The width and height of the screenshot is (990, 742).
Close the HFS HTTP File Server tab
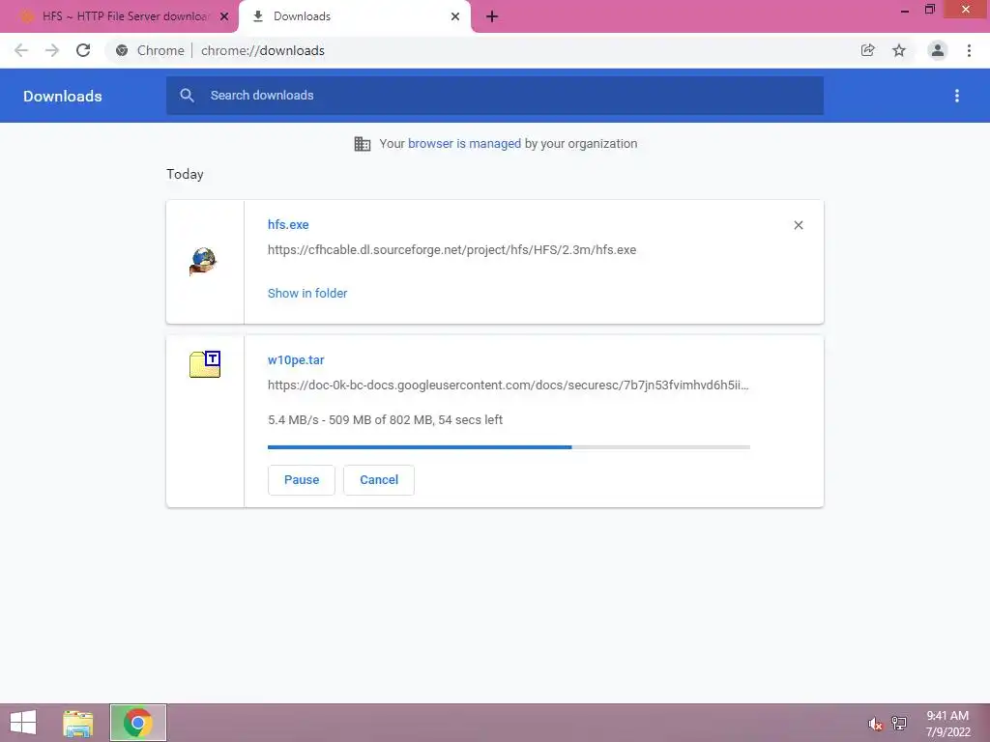click(x=224, y=16)
